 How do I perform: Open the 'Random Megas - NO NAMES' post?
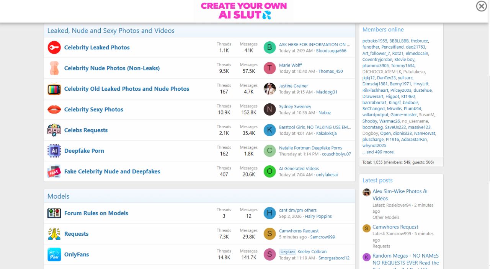406,259
